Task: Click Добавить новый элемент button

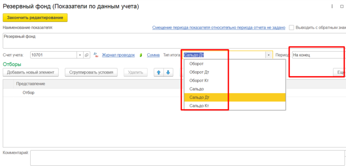Action: (x=31, y=72)
